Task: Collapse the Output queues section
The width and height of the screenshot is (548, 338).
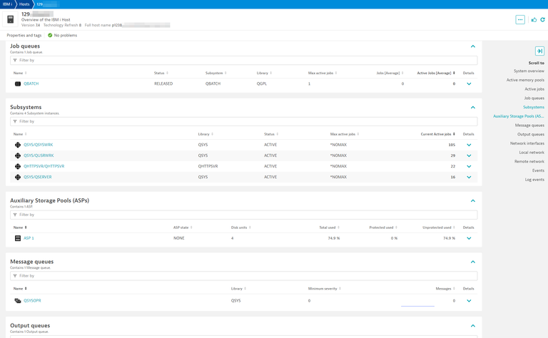Action: pos(473,326)
